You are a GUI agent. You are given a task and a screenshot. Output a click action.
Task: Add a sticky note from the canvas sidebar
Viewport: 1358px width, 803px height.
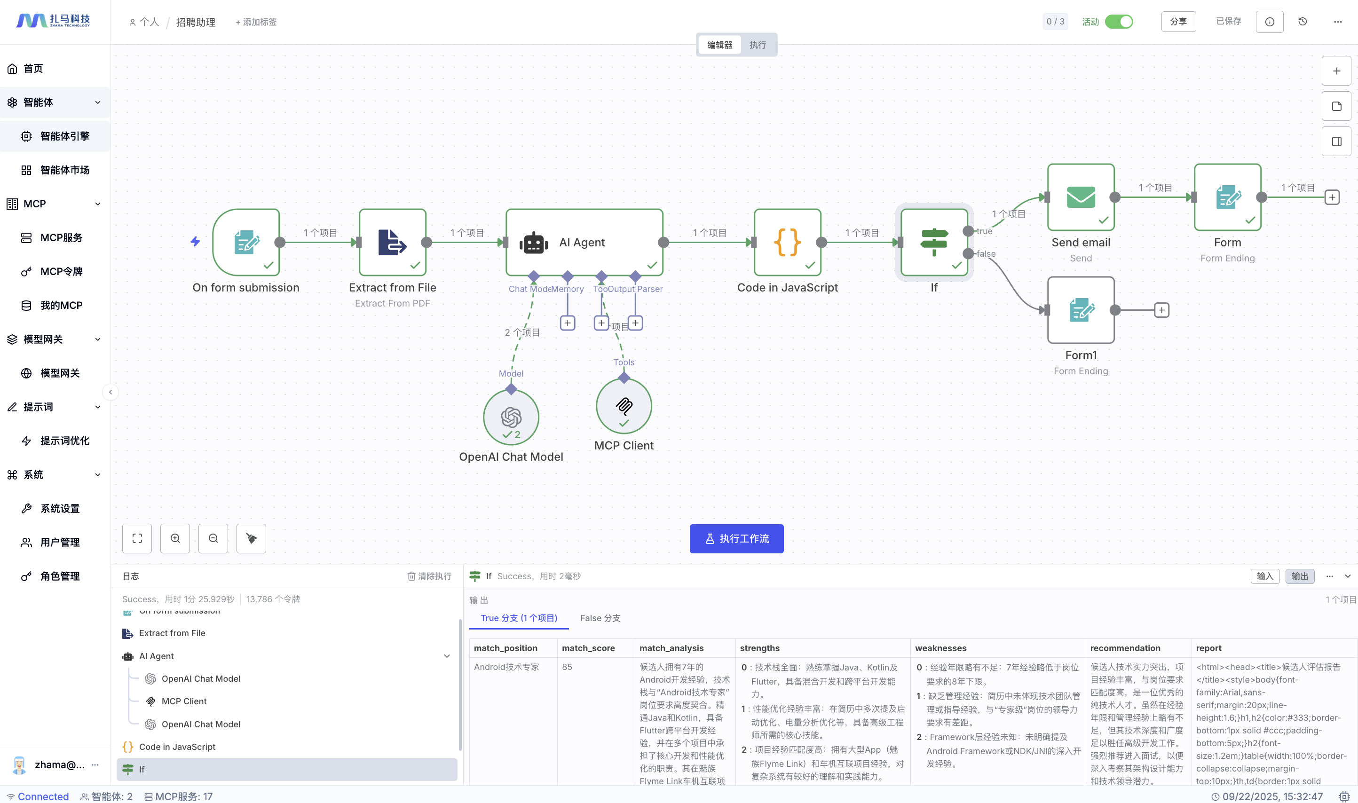click(1336, 107)
